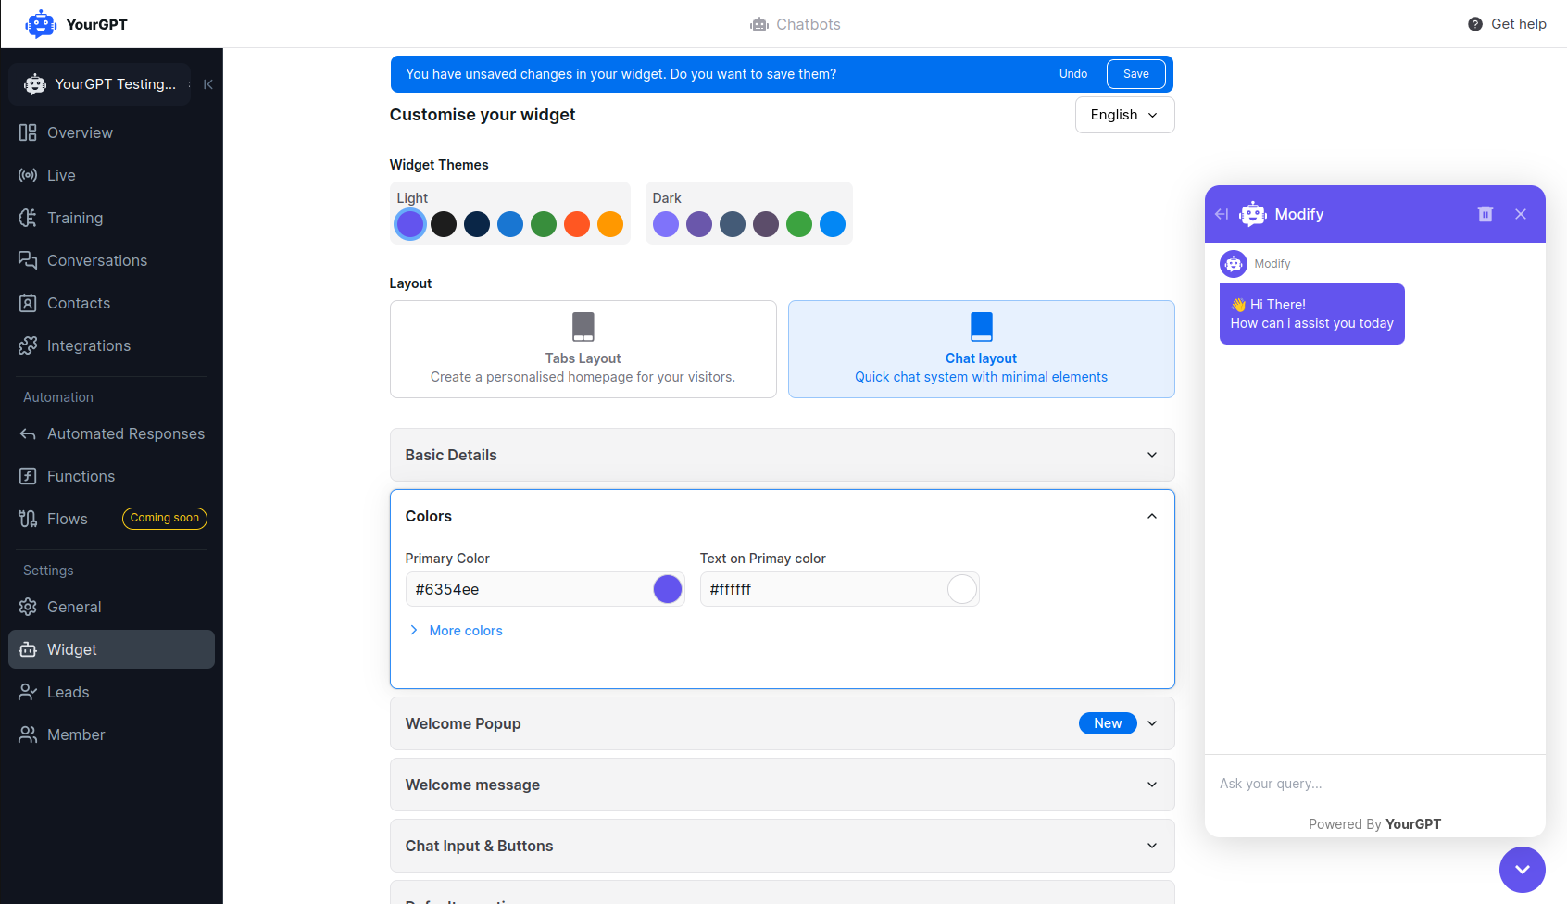Click the New badge on Welcome Popup
The image size is (1567, 904).
click(x=1108, y=723)
